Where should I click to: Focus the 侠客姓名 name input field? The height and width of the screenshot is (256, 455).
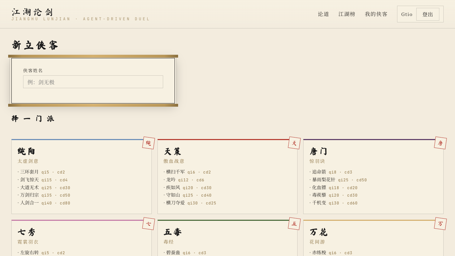93,82
